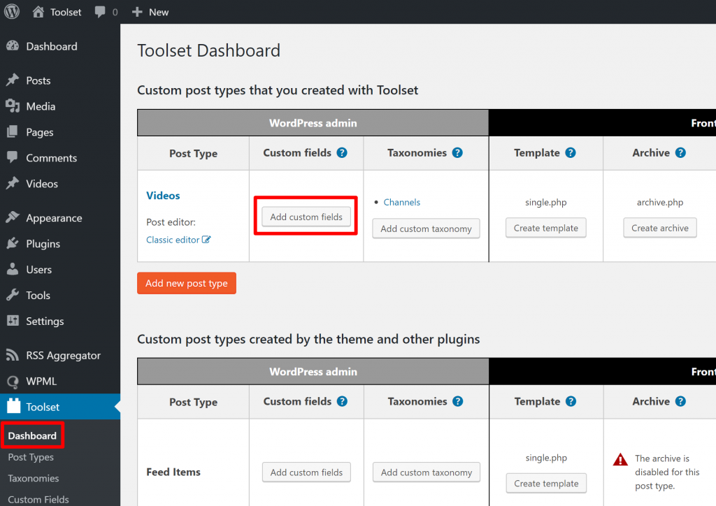Click single.php text in Videos row
The height and width of the screenshot is (506, 716).
[x=545, y=202]
